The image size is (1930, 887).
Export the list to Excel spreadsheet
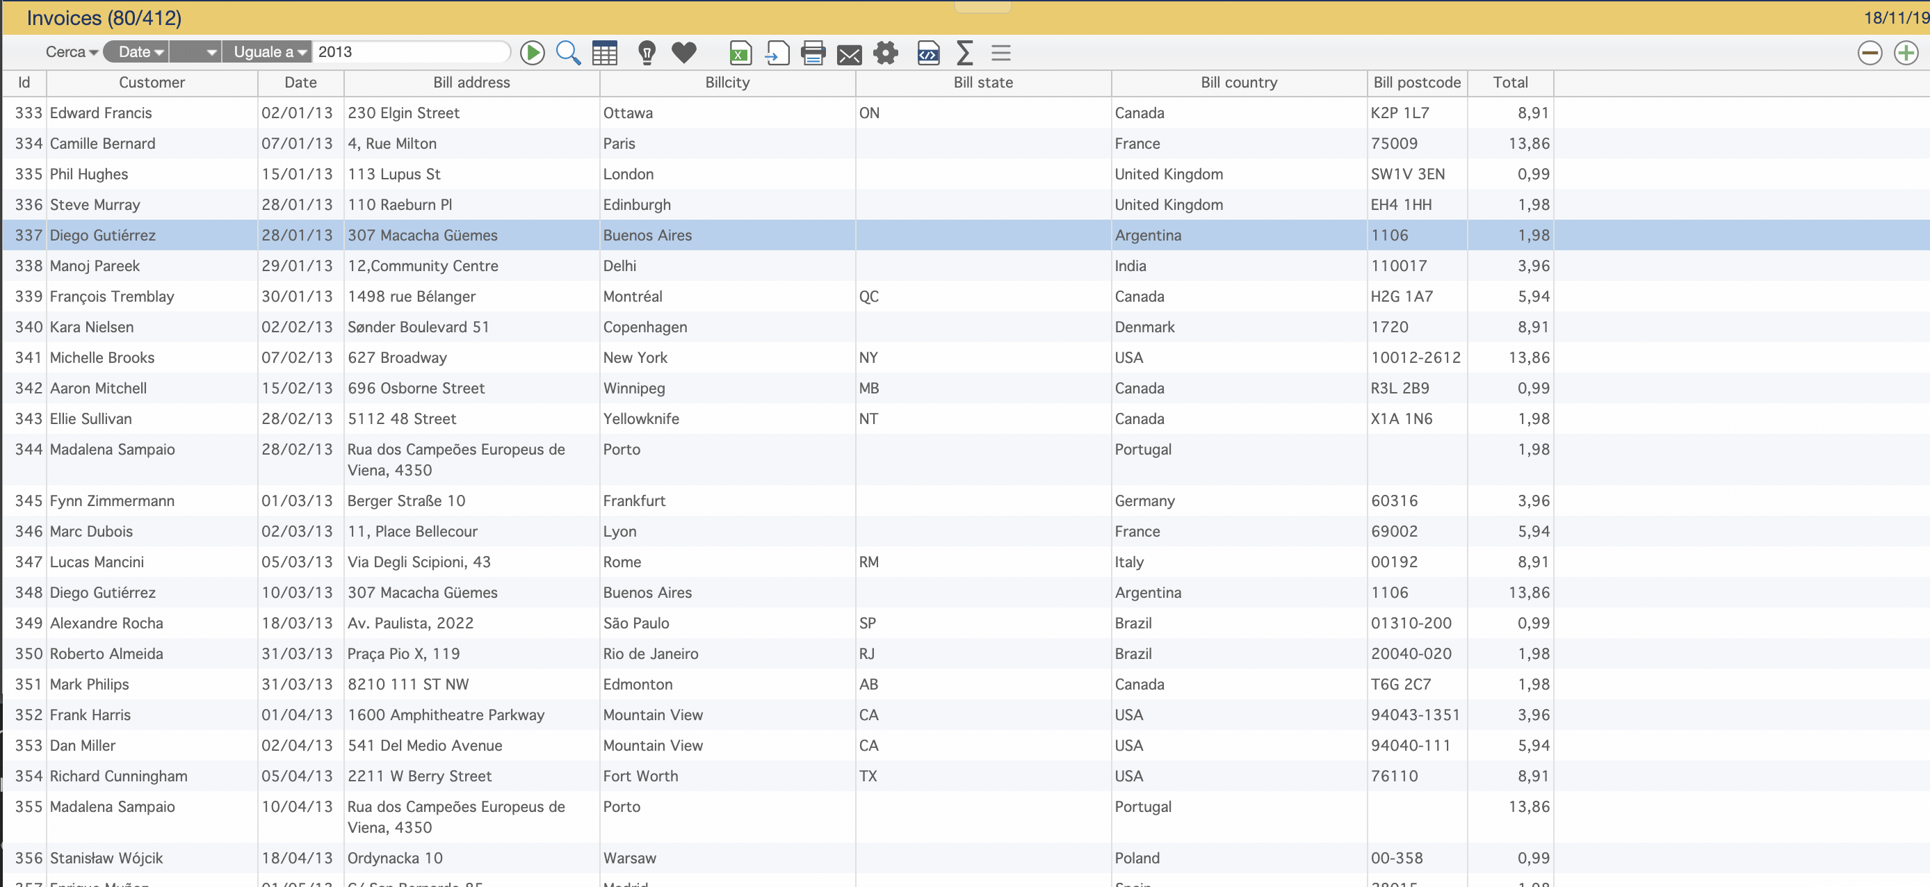tap(740, 52)
